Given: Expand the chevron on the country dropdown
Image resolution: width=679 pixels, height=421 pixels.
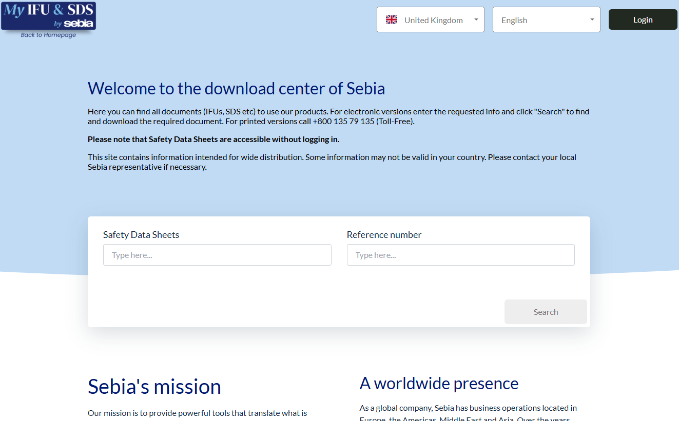Looking at the screenshot, I should pos(475,19).
